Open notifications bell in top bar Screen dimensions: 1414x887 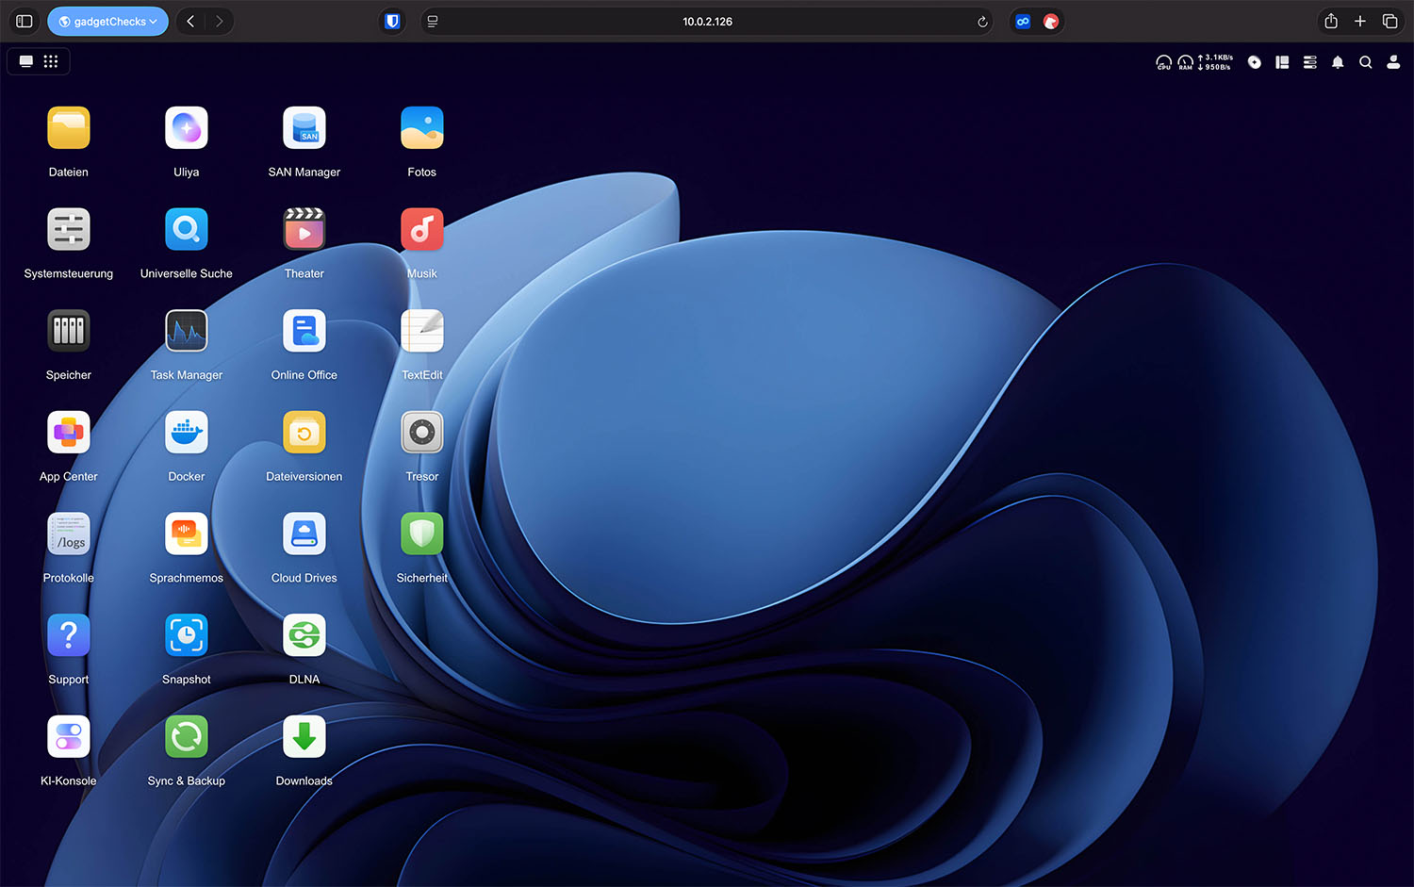(x=1337, y=62)
